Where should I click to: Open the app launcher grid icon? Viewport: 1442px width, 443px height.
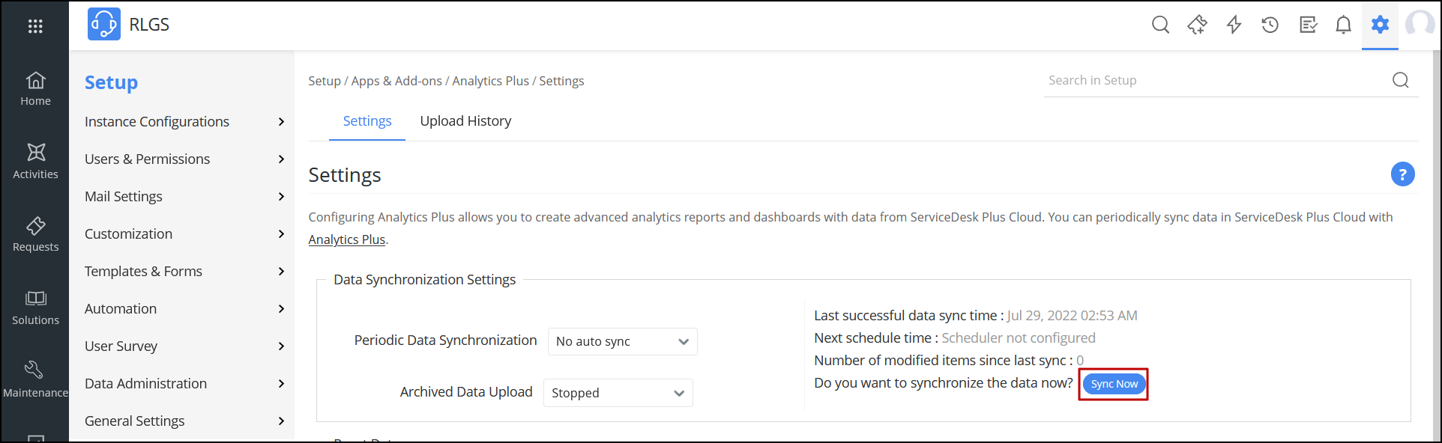[x=35, y=26]
